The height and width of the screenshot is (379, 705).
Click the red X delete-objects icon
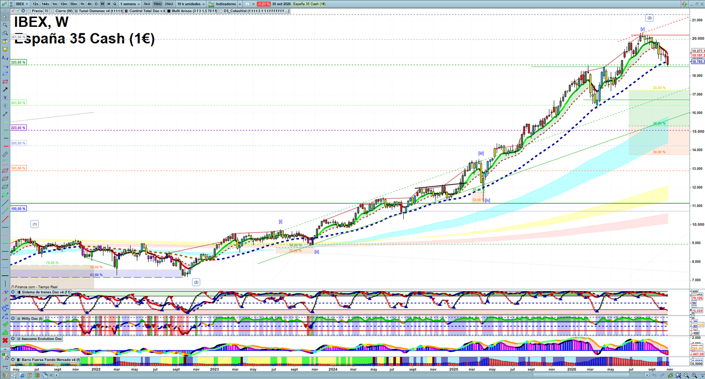[x=5, y=340]
